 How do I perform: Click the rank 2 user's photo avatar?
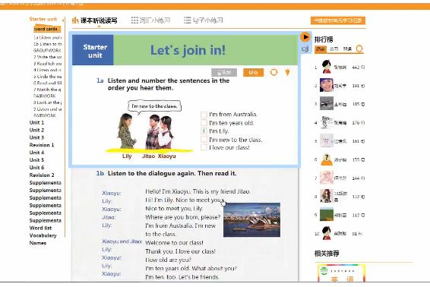[x=327, y=85]
